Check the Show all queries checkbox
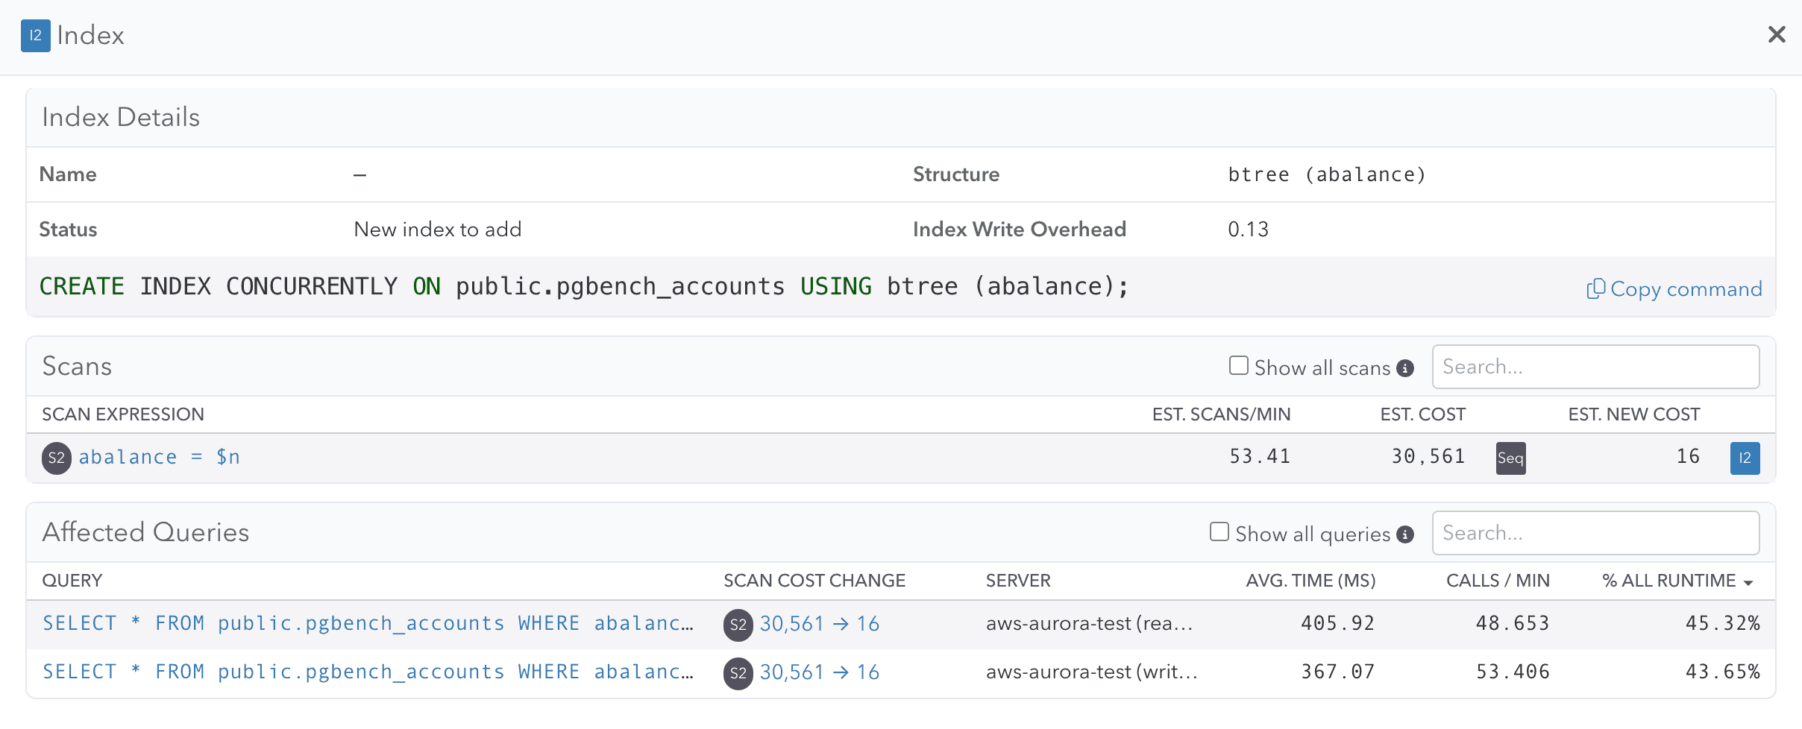The image size is (1802, 729). (1219, 532)
